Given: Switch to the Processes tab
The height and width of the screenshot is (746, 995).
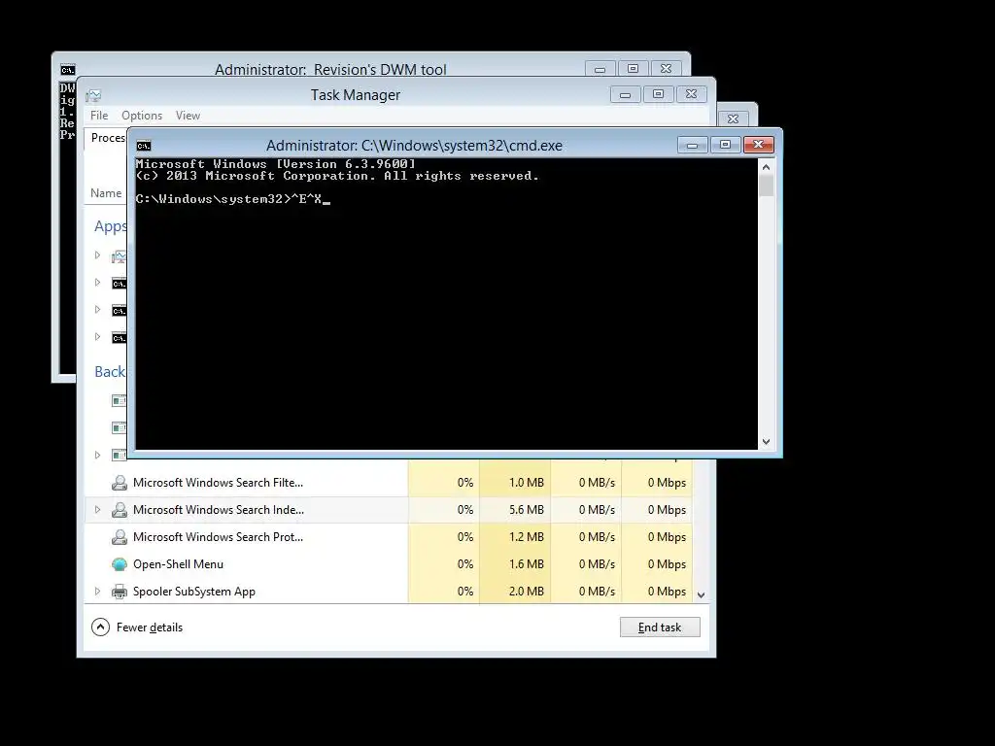Looking at the screenshot, I should (x=107, y=138).
